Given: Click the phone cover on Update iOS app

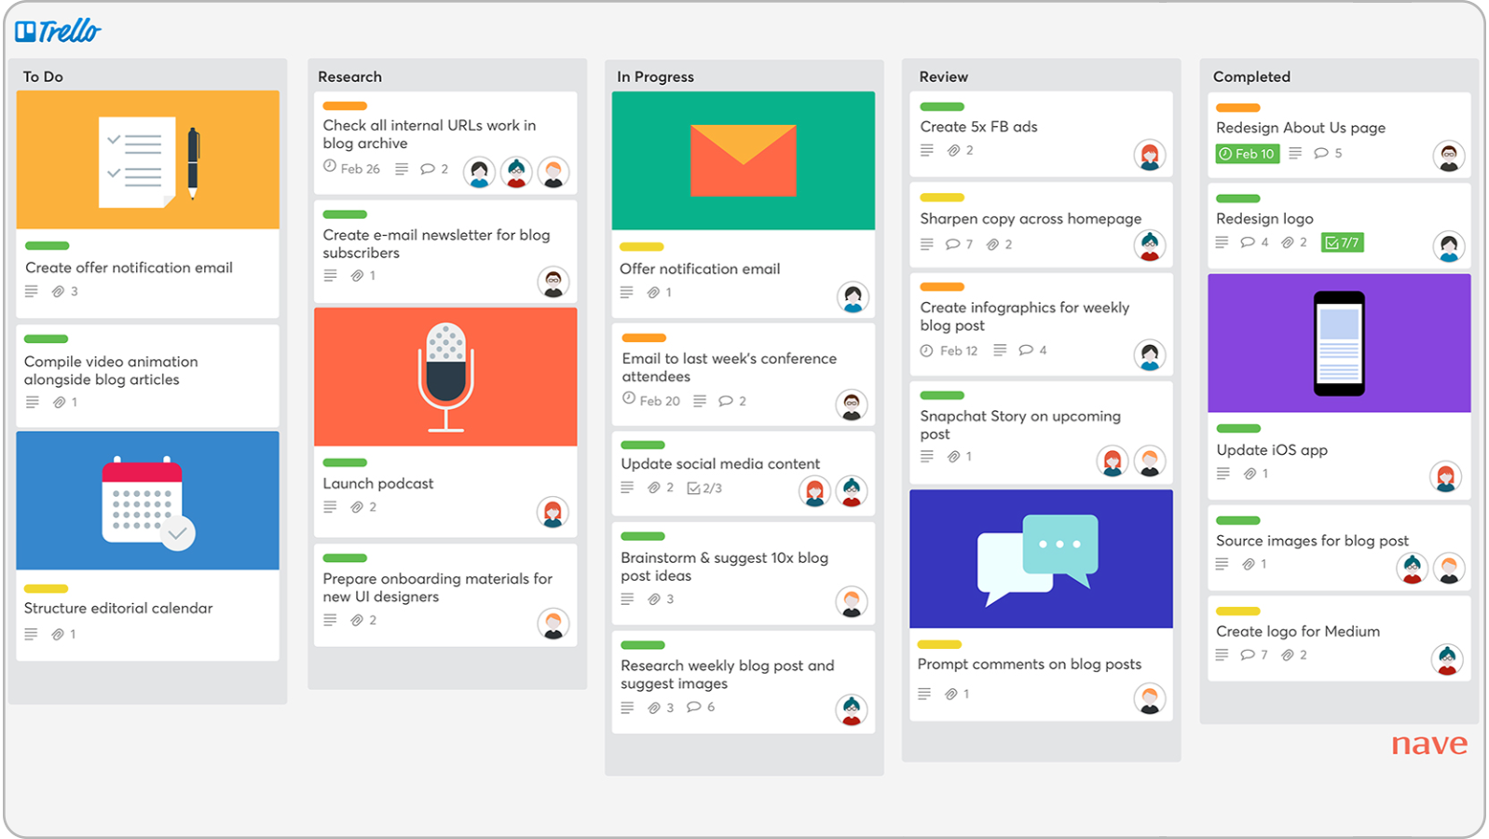Looking at the screenshot, I should (1339, 343).
